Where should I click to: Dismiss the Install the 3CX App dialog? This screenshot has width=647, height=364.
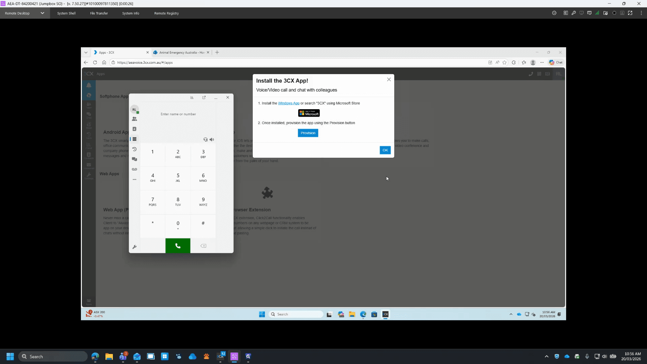point(389,80)
